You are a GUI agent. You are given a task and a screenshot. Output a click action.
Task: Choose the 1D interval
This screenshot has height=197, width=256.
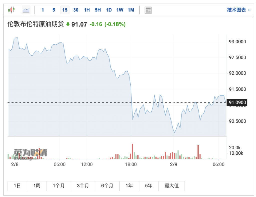tap(109, 10)
